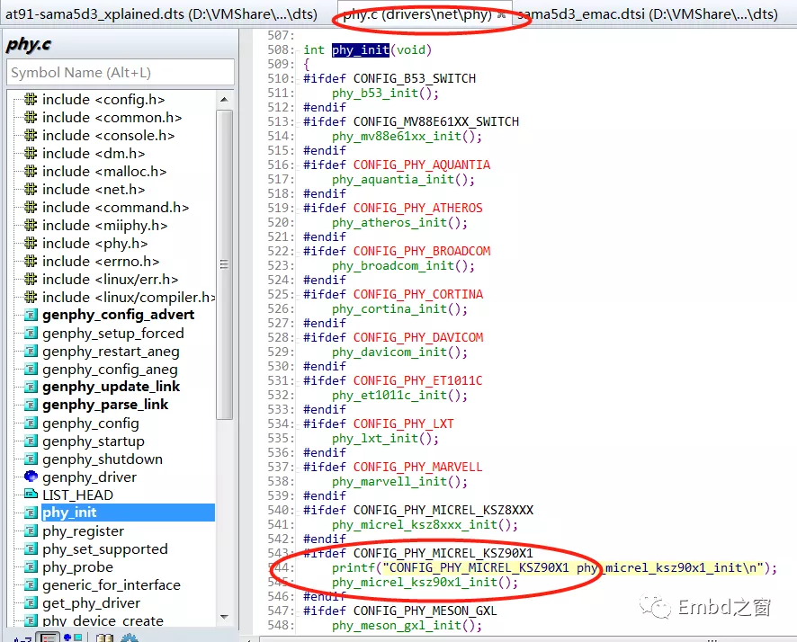Screen dimensions: 797x642
Task: Click the phy.c title above symbol panel
Action: click(29, 45)
